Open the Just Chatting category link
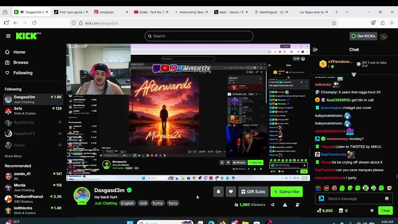This screenshot has width=398, height=224. [106, 203]
